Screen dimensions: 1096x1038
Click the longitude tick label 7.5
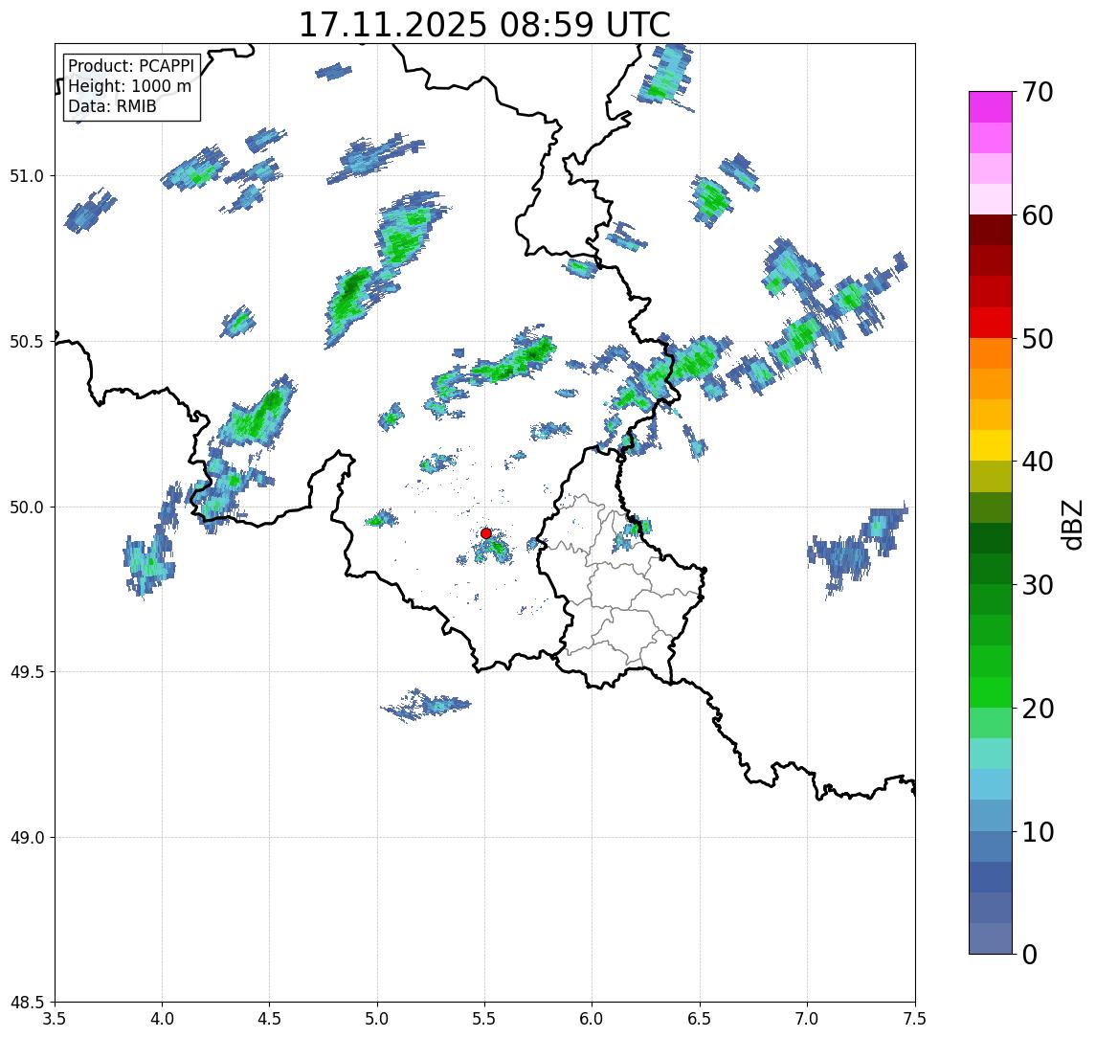[x=915, y=1019]
